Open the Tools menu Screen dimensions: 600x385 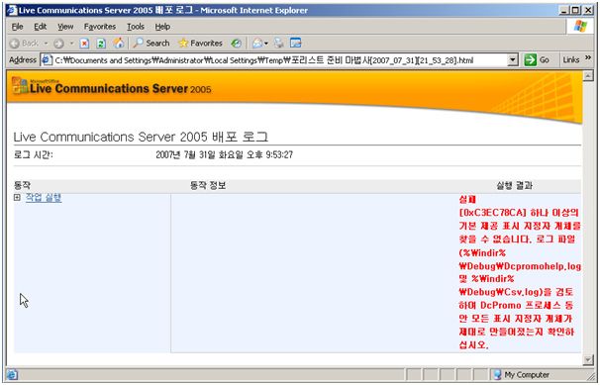(136, 27)
